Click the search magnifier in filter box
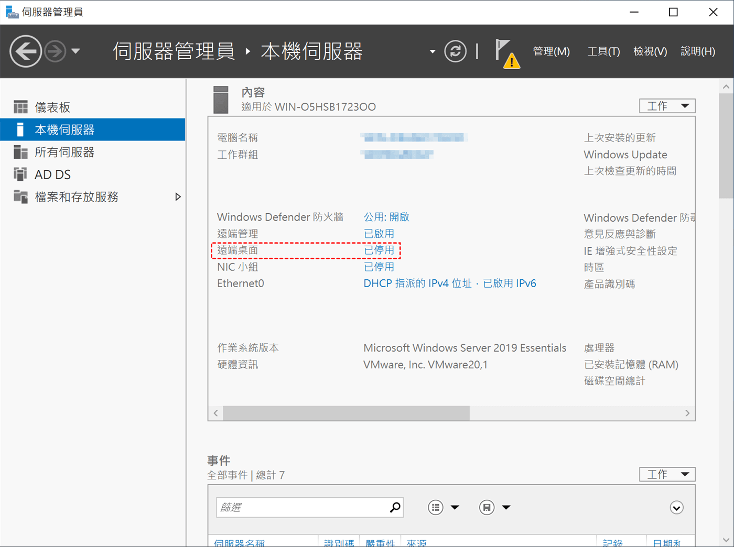Viewport: 734px width, 547px height. click(395, 507)
